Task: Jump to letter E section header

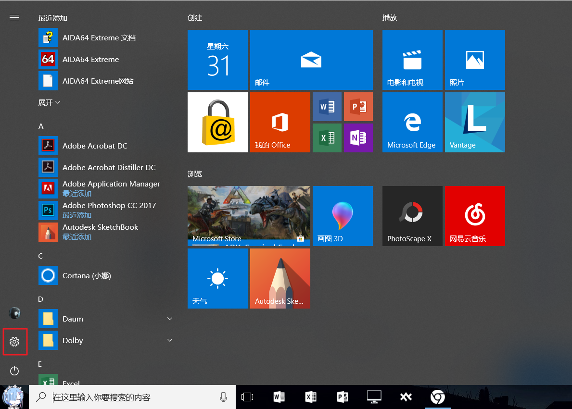Action: coord(40,364)
